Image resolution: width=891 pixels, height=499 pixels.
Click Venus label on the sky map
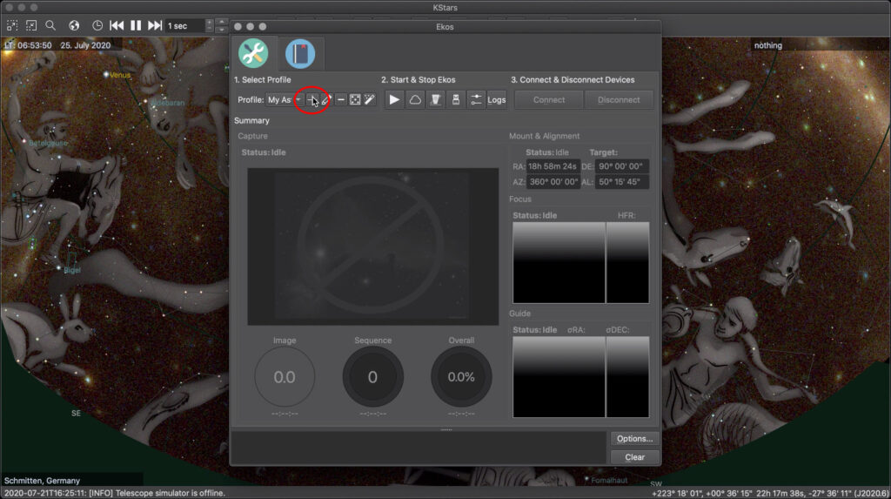click(x=120, y=75)
